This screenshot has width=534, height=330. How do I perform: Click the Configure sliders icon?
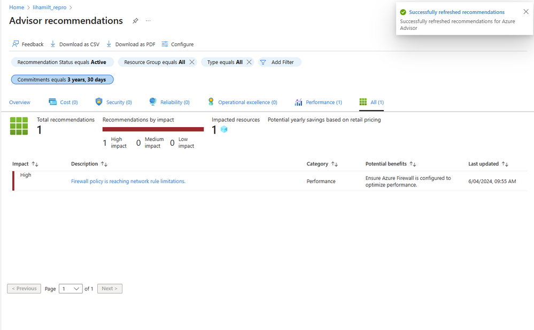(165, 44)
